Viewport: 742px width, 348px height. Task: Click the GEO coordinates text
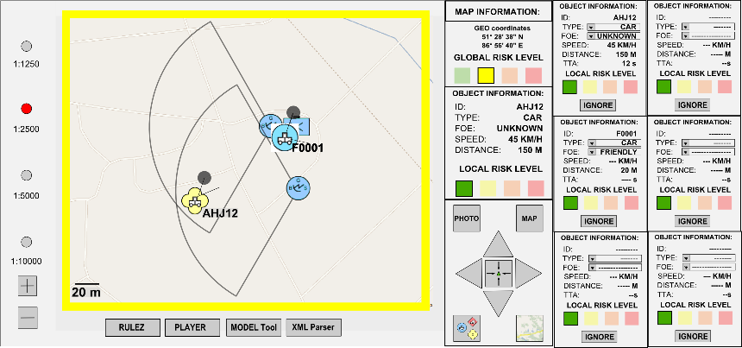[502, 28]
